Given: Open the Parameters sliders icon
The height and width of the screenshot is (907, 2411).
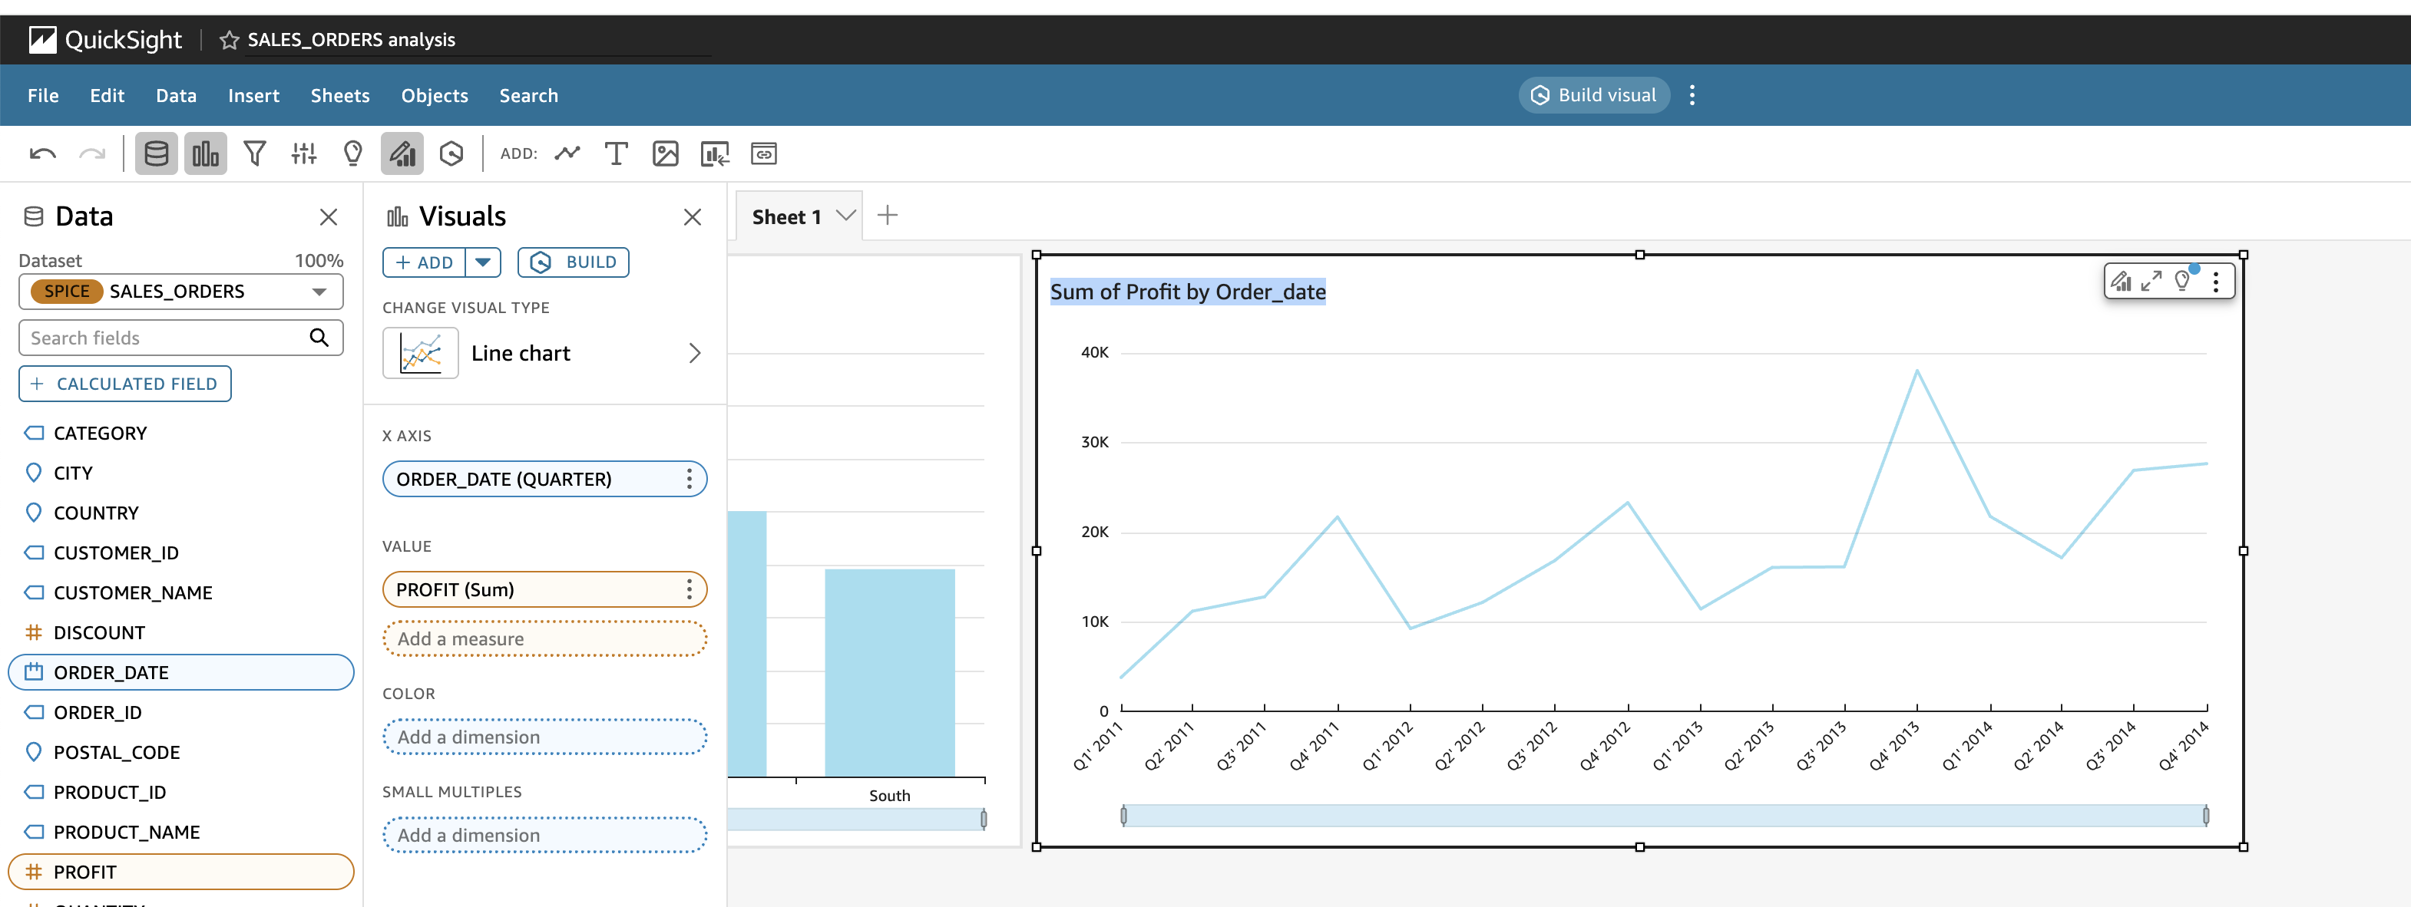Looking at the screenshot, I should 303,153.
